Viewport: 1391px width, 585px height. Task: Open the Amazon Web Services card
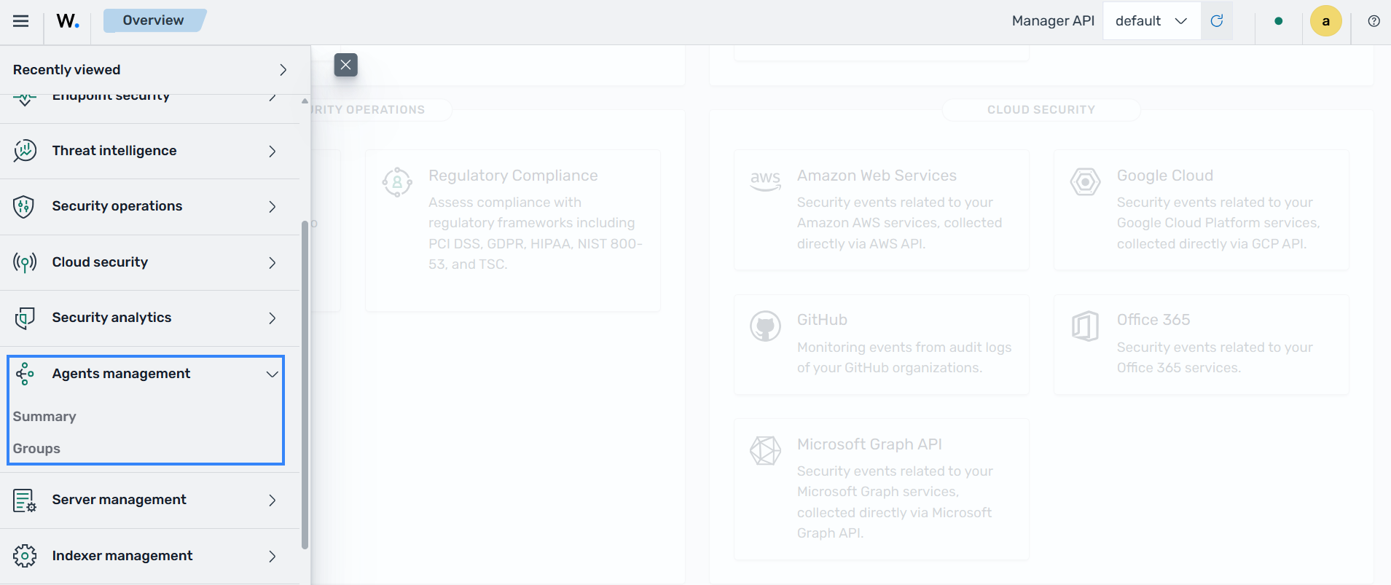(x=881, y=210)
